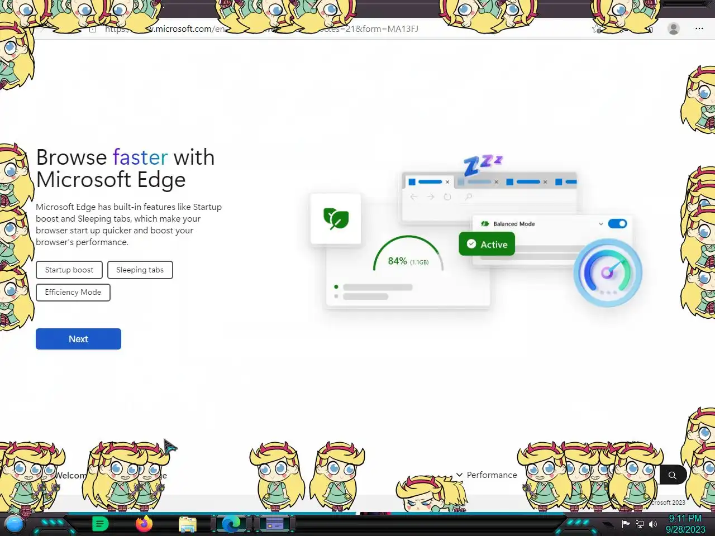Click the speedometer performance graphic

[608, 272]
